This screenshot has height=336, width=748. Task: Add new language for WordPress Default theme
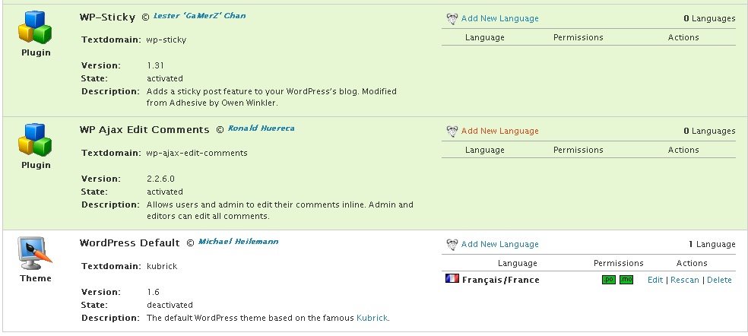[499, 244]
